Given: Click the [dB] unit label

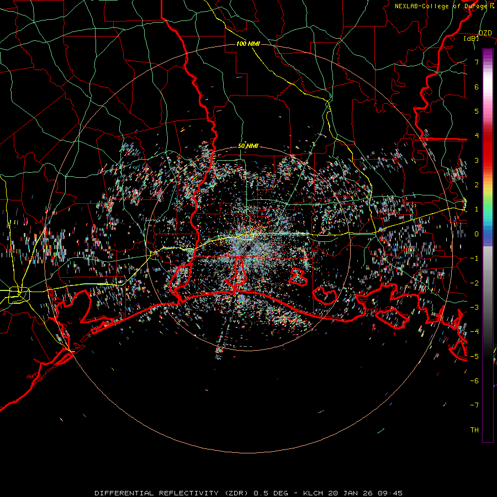Looking at the screenshot, I should (471, 38).
